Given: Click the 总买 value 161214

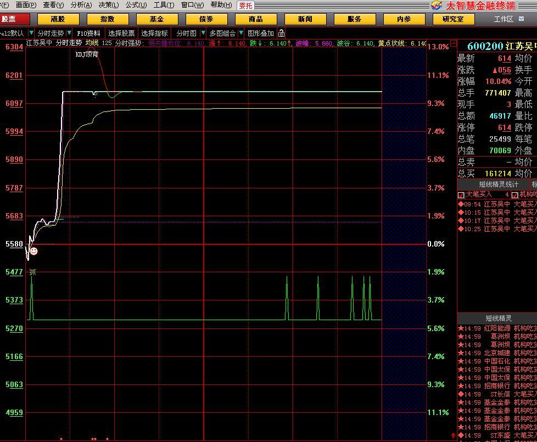Looking at the screenshot, I should pyautogui.click(x=497, y=174).
